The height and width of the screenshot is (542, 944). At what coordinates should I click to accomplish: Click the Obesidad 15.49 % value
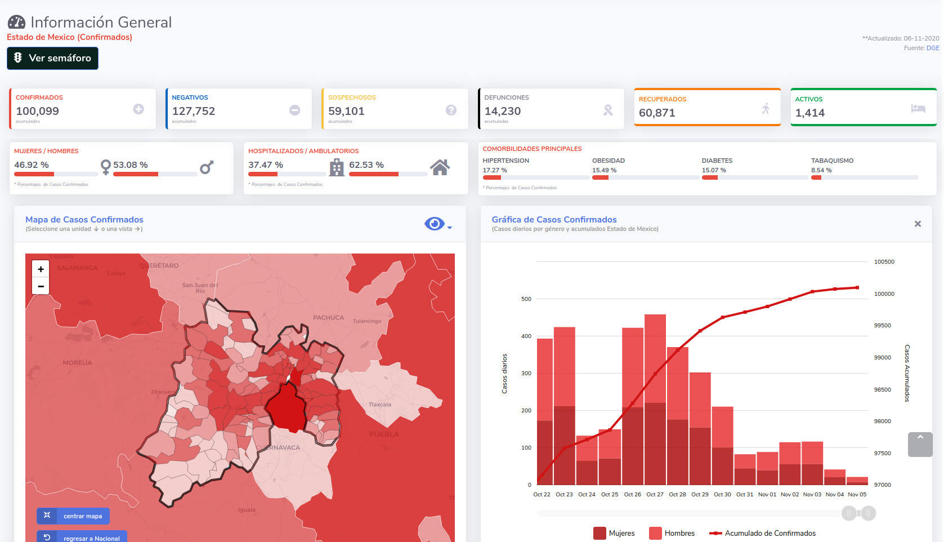[604, 170]
